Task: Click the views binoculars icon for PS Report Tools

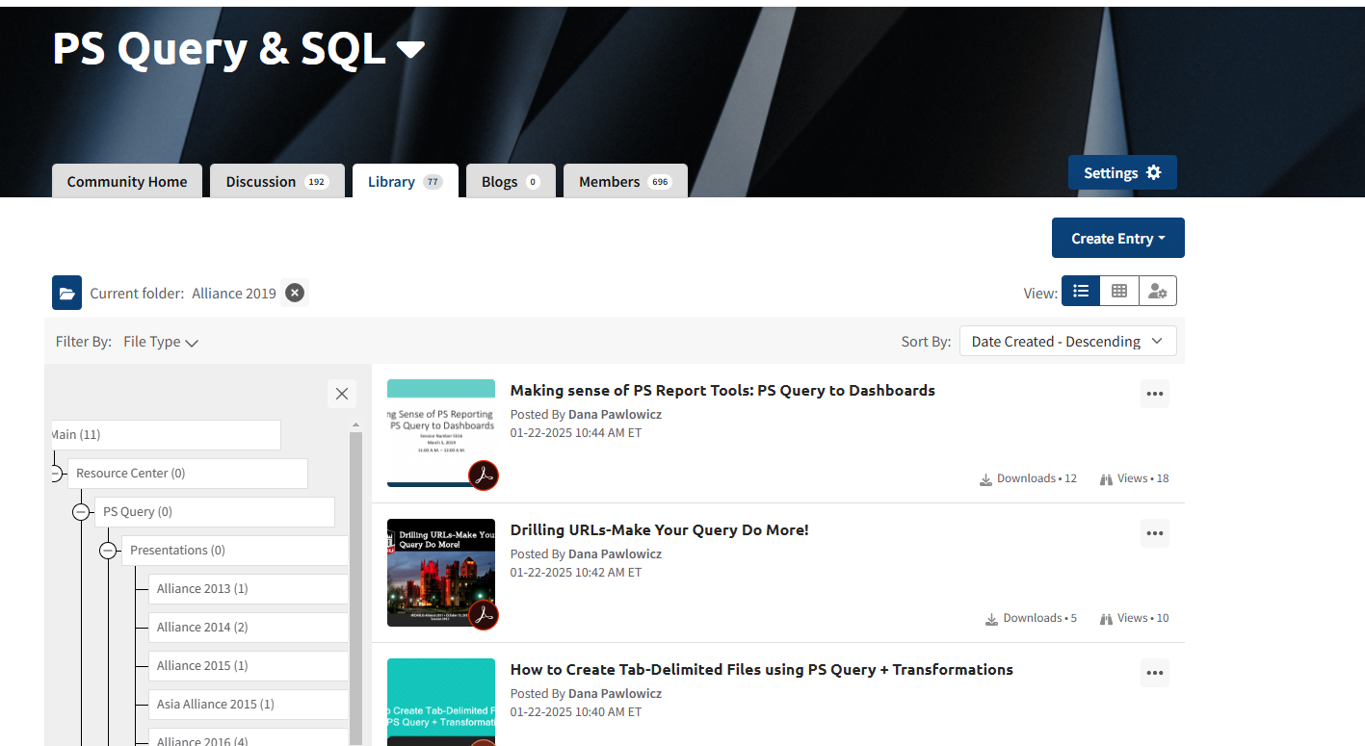Action: [x=1106, y=479]
